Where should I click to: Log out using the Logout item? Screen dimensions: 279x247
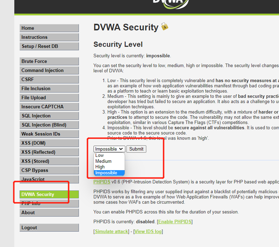coord(49,227)
